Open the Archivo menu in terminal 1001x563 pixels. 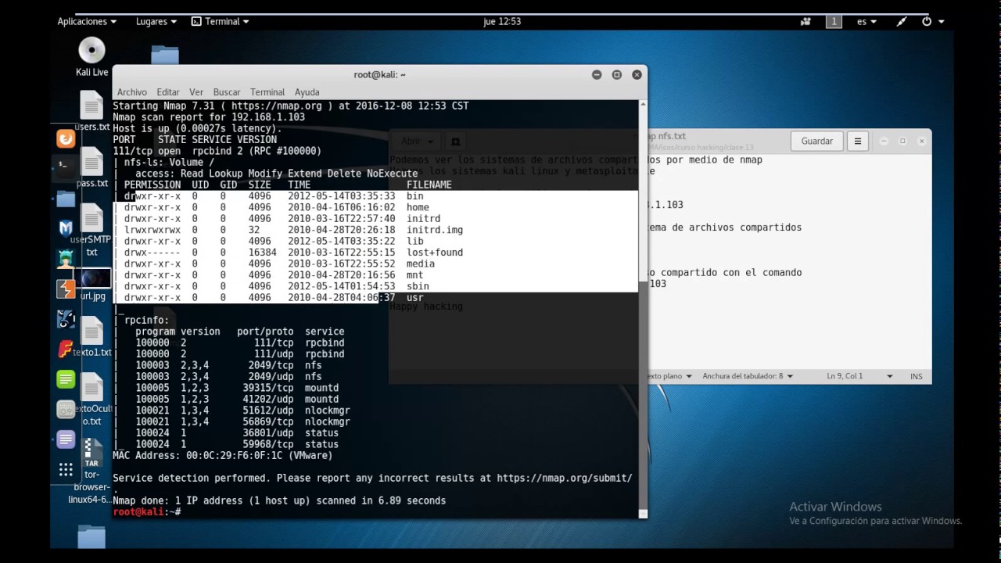132,92
